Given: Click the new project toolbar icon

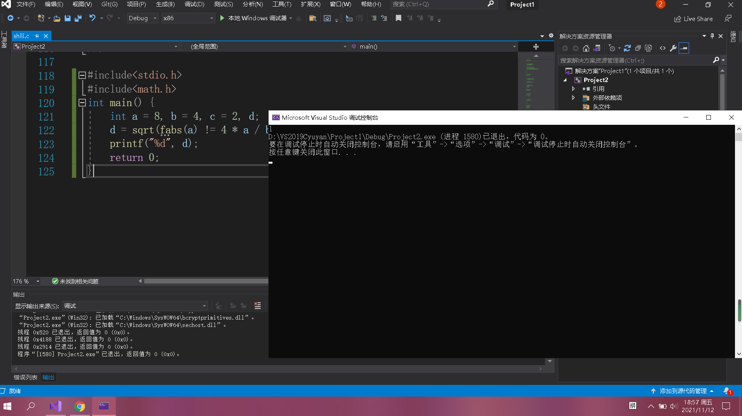Looking at the screenshot, I should (x=41, y=18).
